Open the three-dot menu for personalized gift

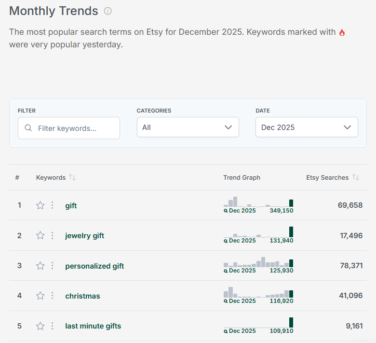pos(52,266)
